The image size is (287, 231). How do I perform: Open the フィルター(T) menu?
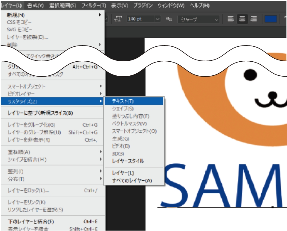tap(94, 5)
